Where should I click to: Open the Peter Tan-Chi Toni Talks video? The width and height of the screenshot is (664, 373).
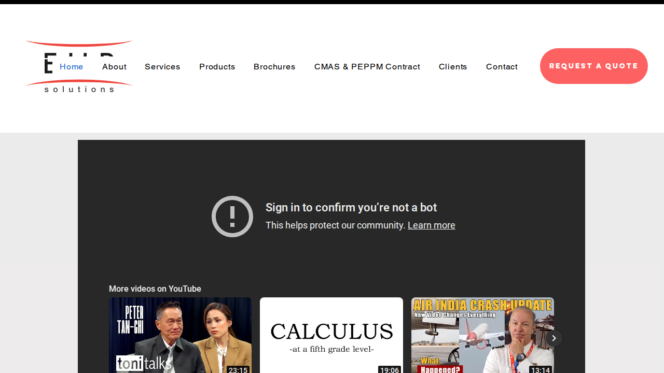point(180,335)
